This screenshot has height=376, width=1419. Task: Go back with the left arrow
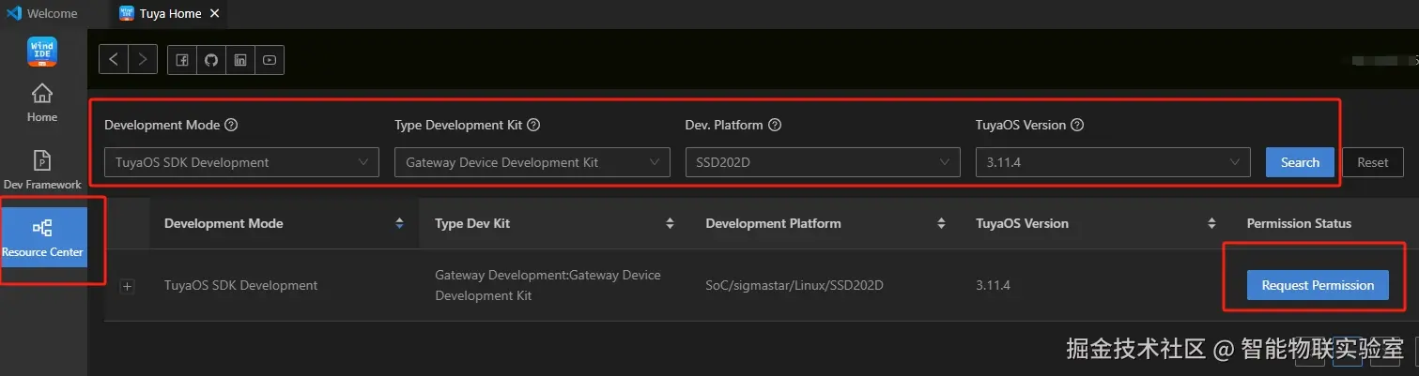click(114, 60)
